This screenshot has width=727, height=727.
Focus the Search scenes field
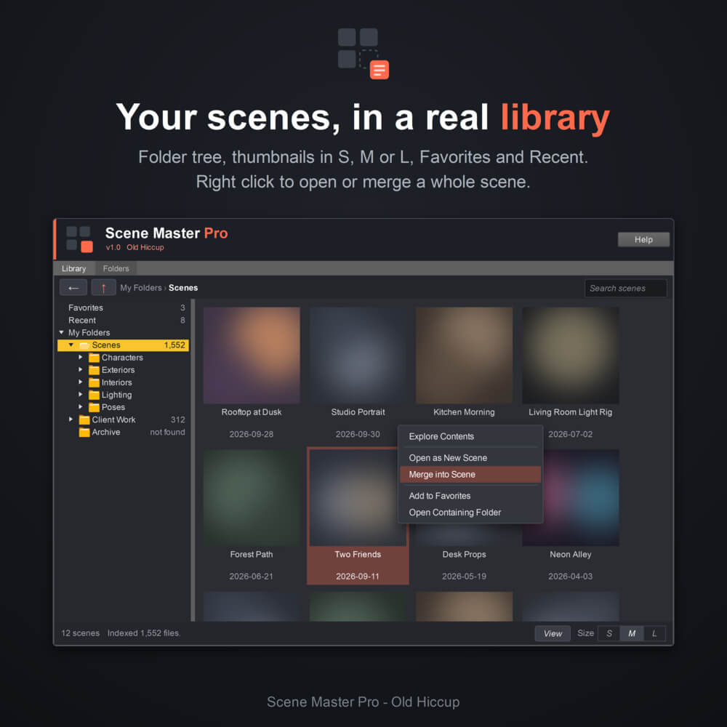(625, 289)
